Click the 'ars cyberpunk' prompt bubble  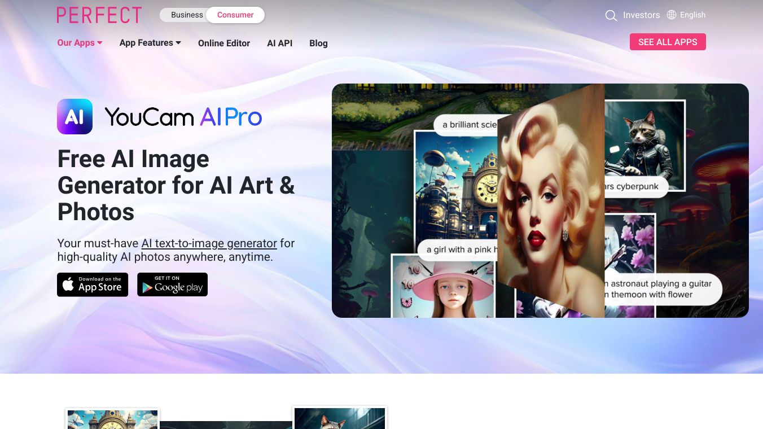[635, 186]
